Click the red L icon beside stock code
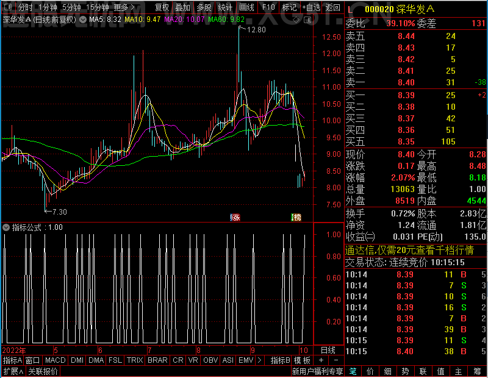 tap(350, 10)
